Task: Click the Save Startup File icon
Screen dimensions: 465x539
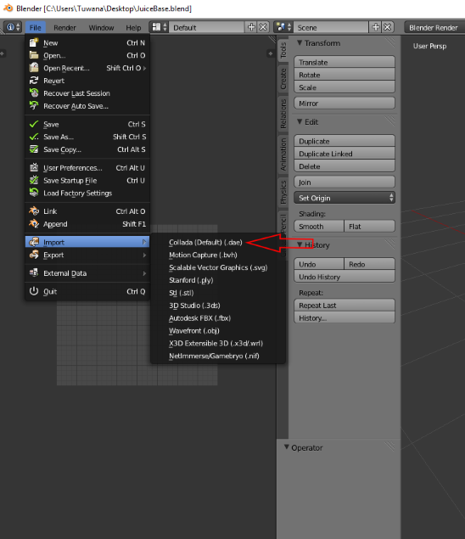Action: (34, 180)
